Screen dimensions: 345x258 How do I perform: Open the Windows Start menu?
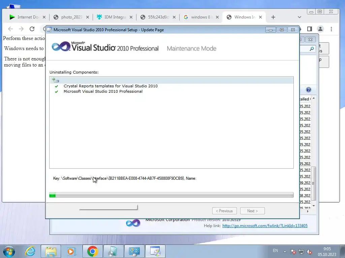coord(9,251)
